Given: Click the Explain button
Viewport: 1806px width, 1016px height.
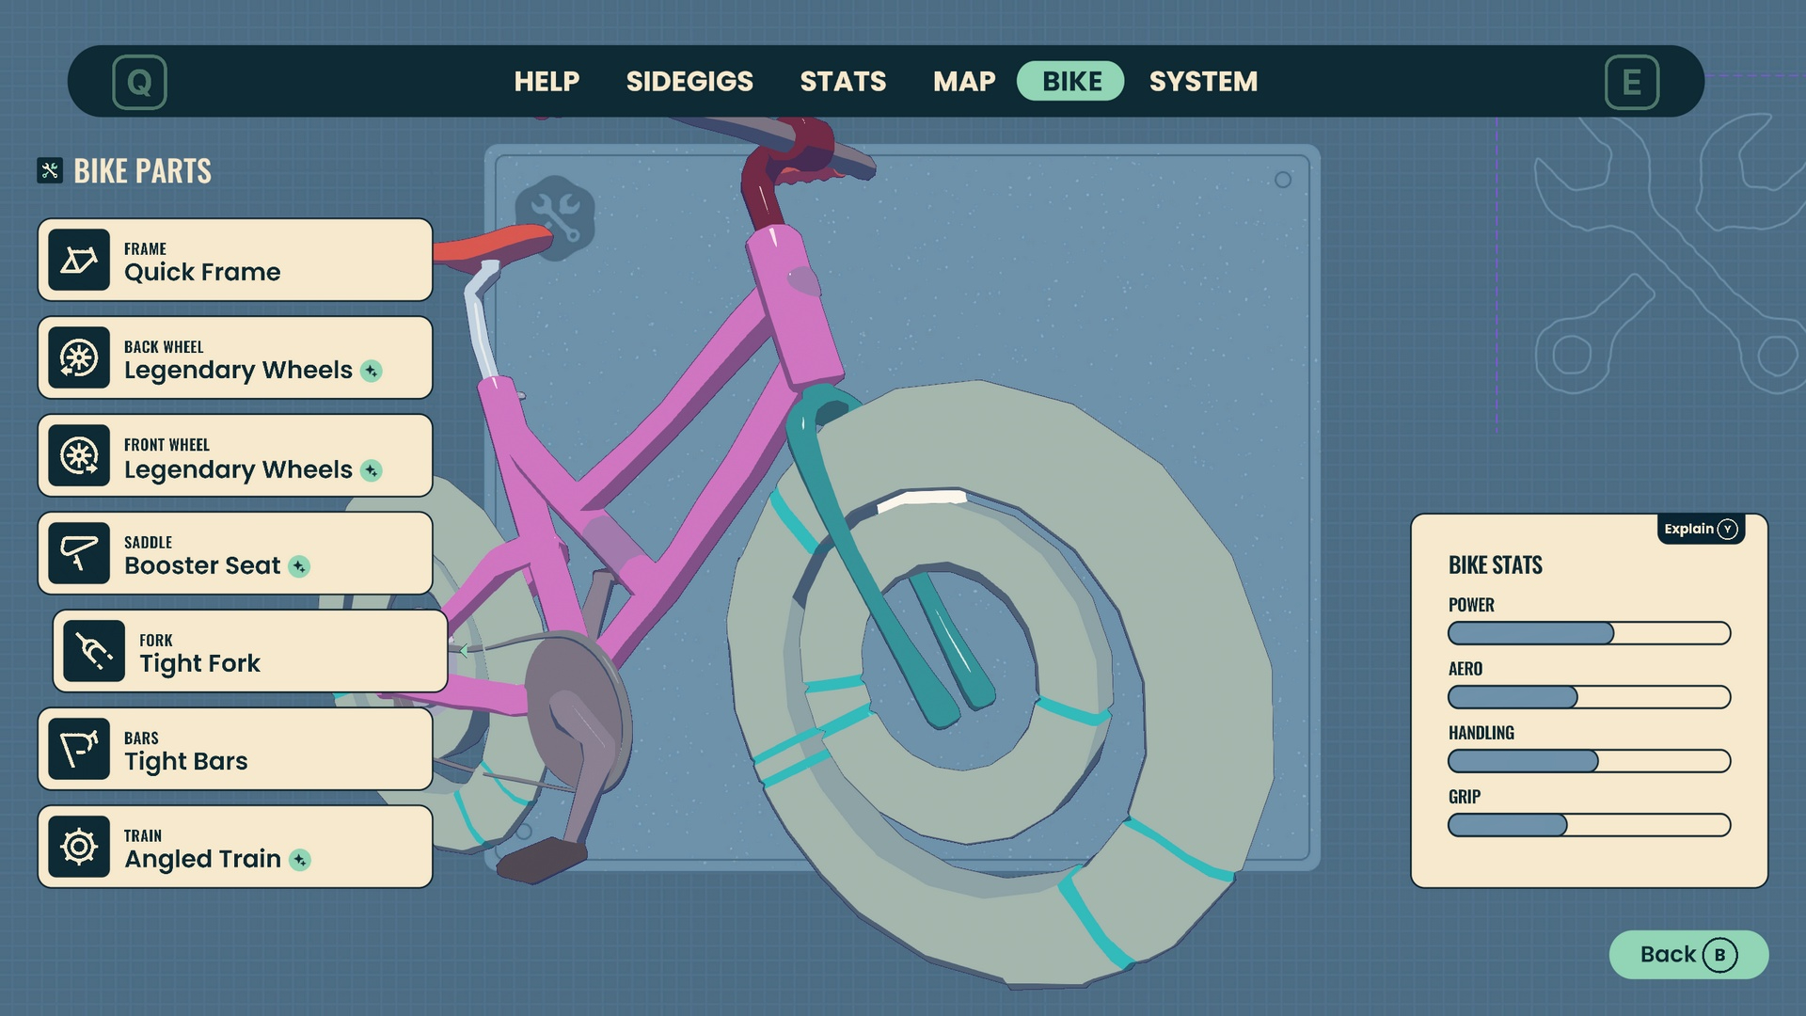Looking at the screenshot, I should [x=1701, y=529].
